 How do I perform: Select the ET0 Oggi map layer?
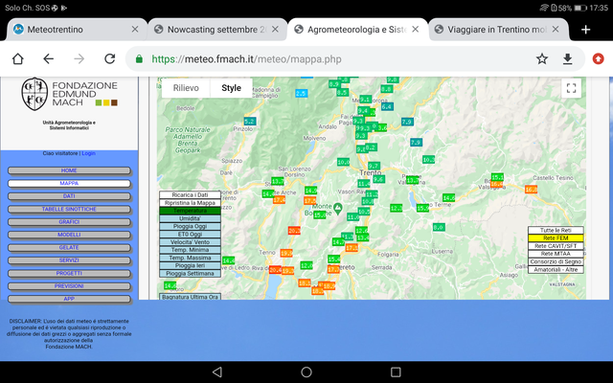pyautogui.click(x=190, y=234)
